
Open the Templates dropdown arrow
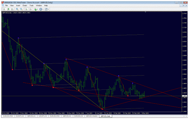tap(48, 9)
